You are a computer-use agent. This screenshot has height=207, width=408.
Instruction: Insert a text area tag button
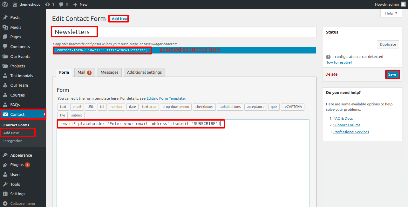[x=149, y=107]
